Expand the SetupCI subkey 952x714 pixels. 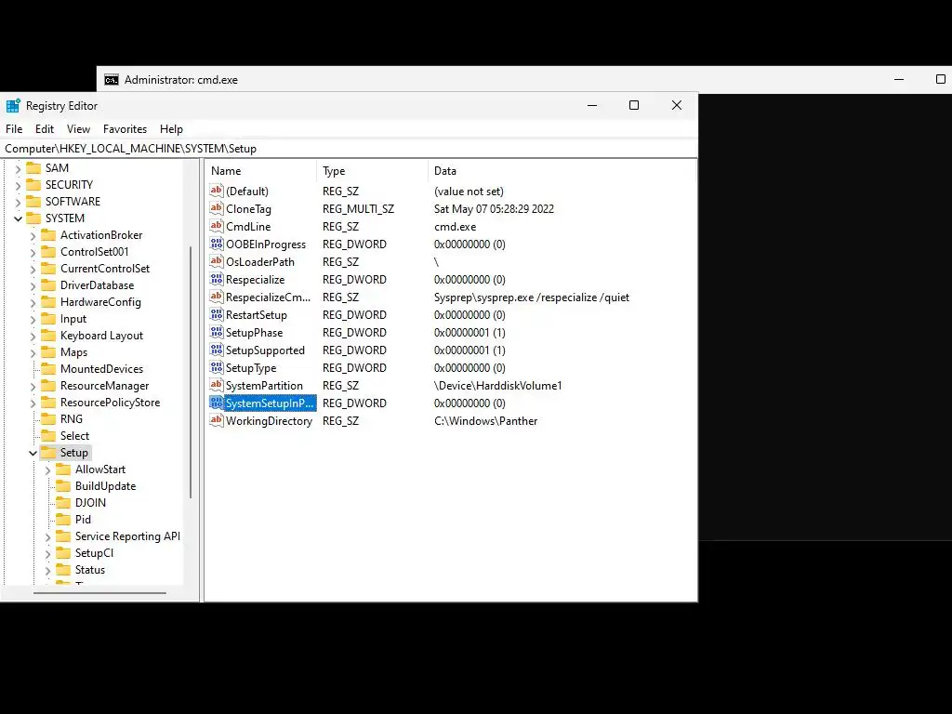coord(47,554)
